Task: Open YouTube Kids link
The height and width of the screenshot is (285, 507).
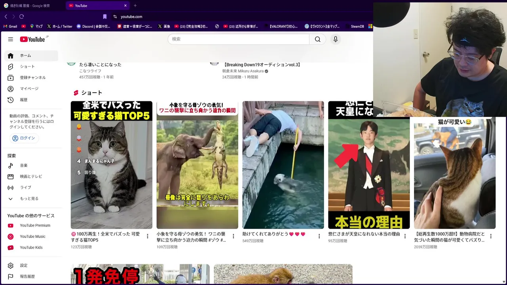Action: point(32,248)
